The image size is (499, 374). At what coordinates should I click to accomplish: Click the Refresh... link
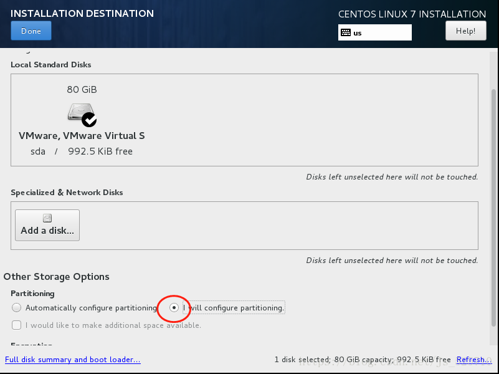[474, 360]
